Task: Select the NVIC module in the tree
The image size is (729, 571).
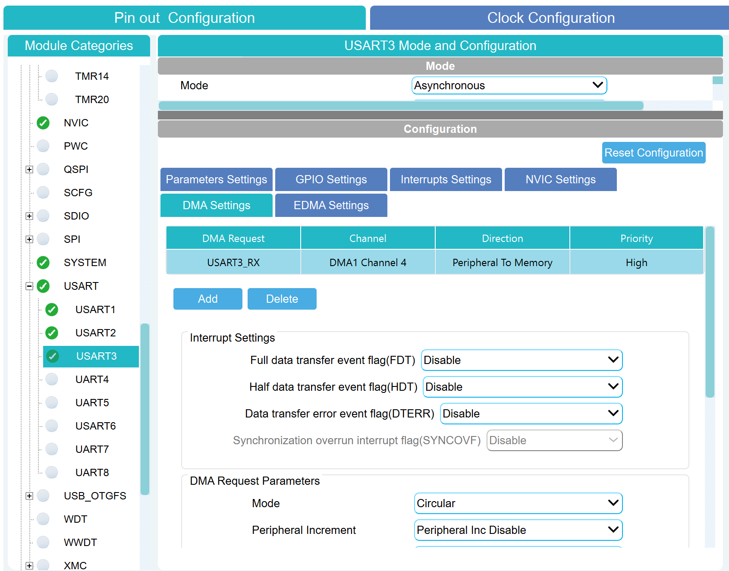Action: point(76,123)
